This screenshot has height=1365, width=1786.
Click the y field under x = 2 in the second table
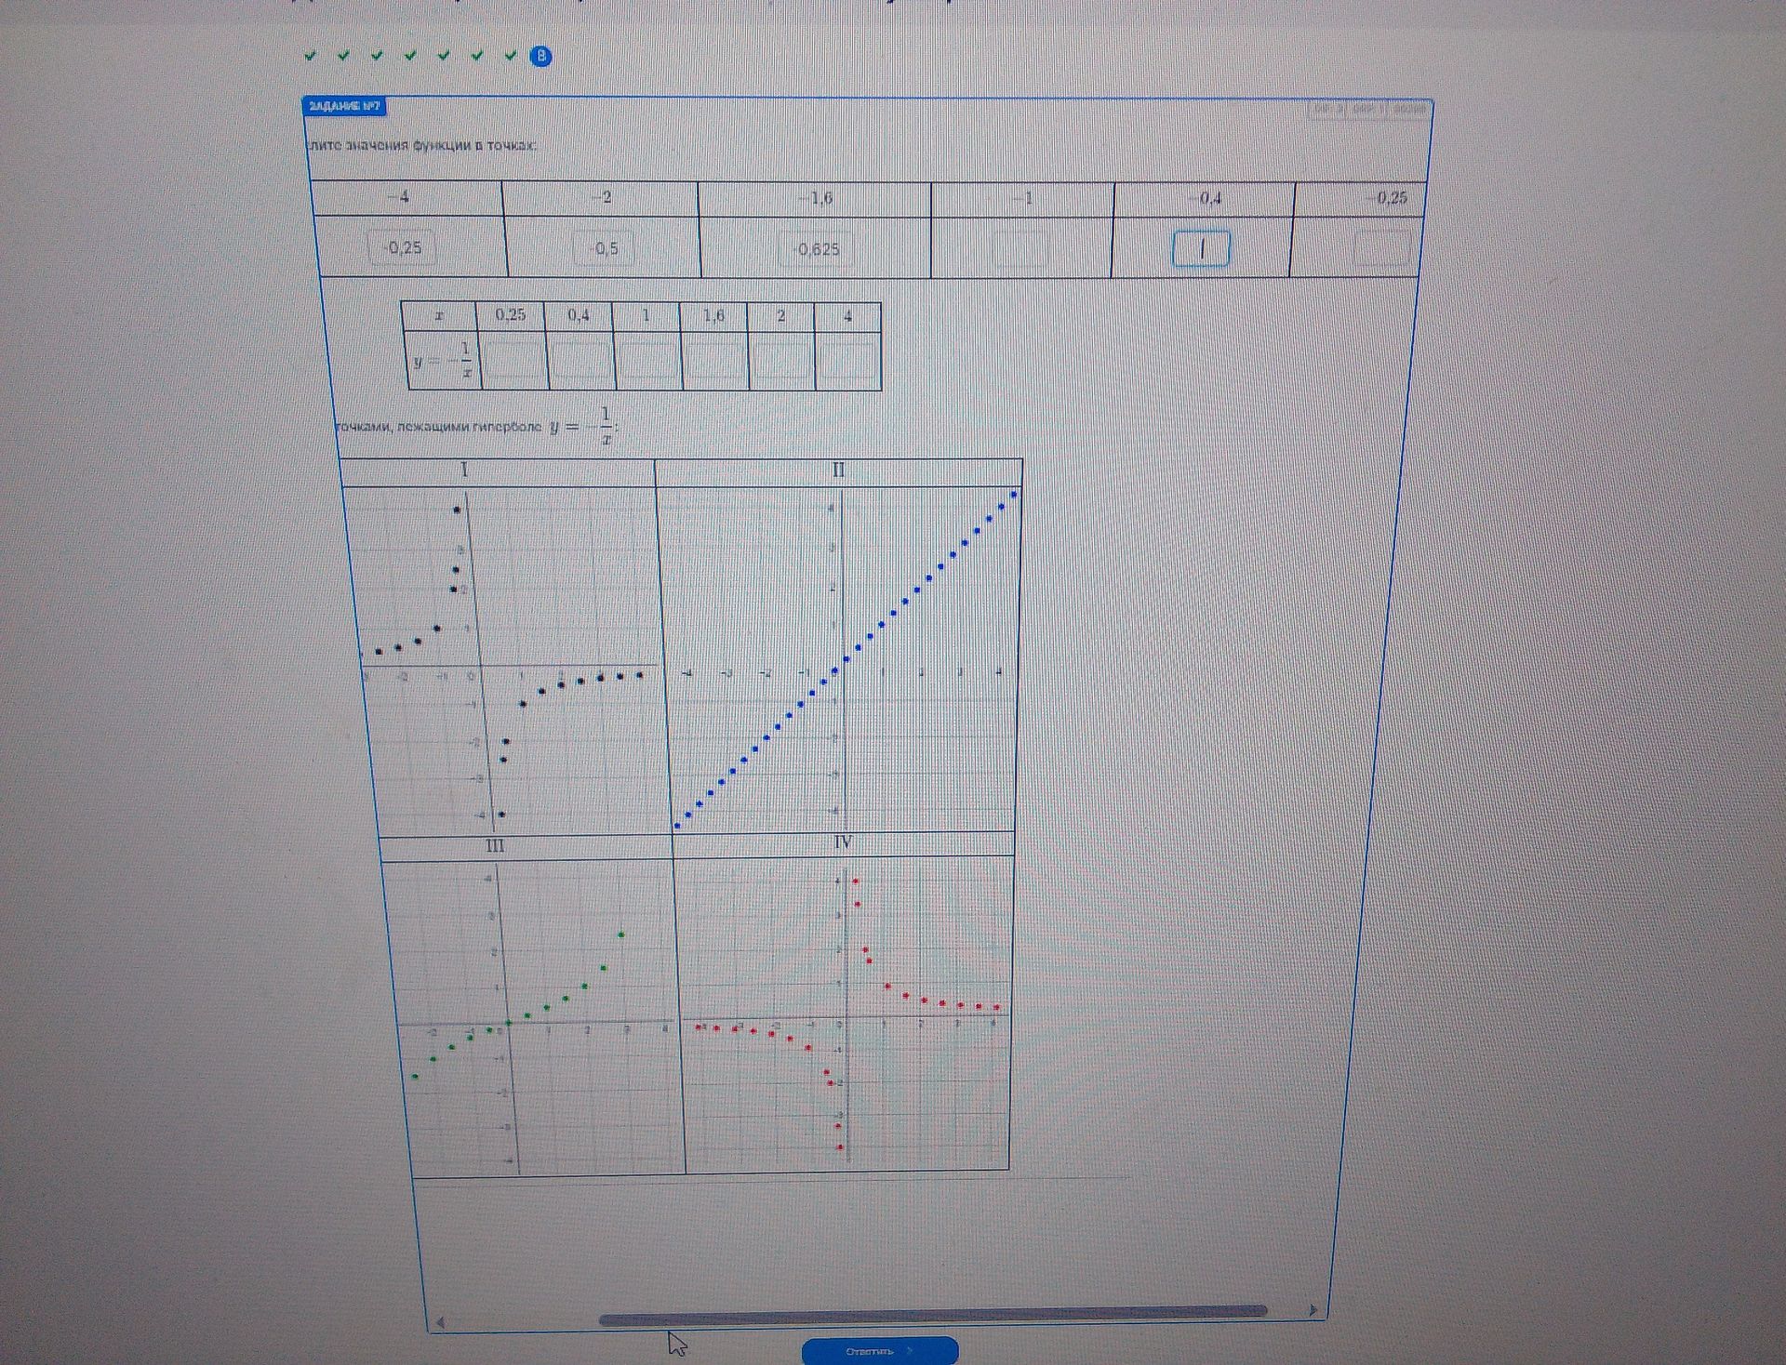point(782,361)
